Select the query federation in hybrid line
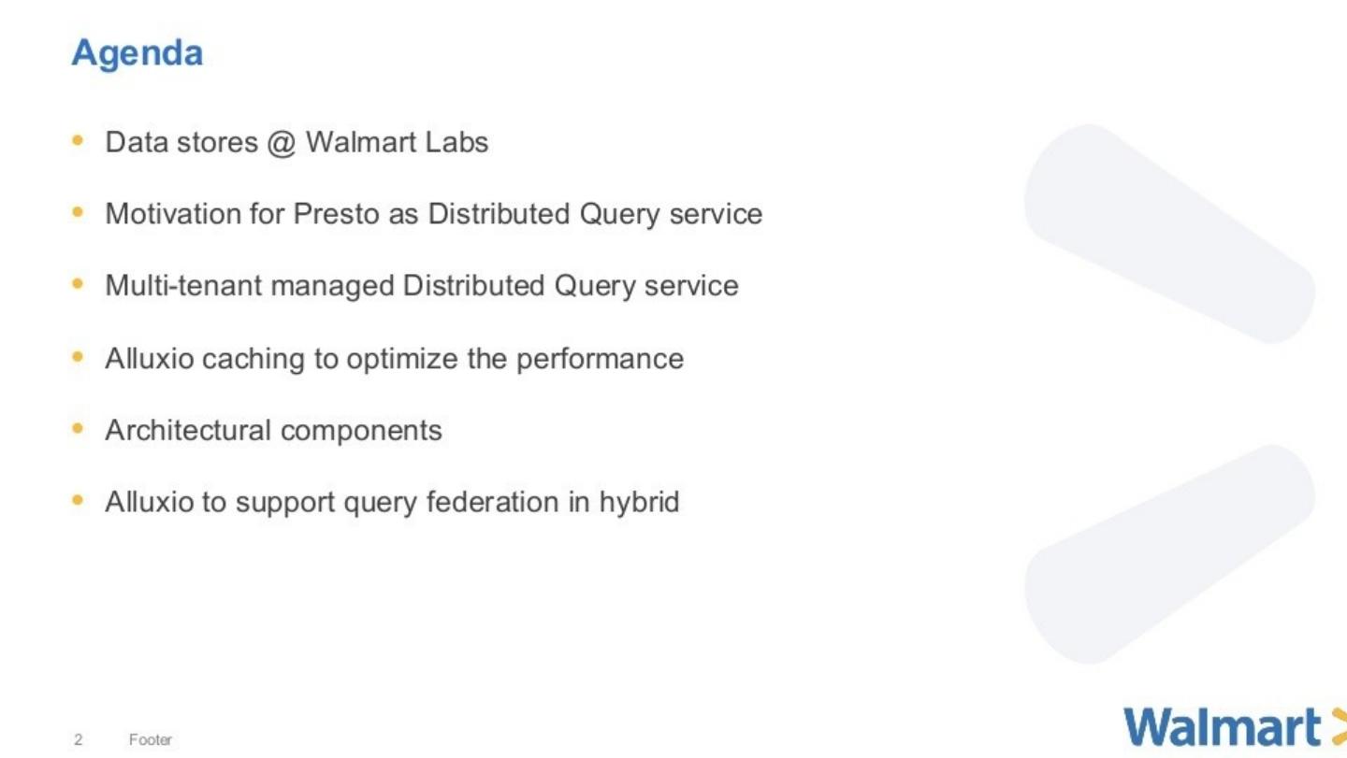 392,502
